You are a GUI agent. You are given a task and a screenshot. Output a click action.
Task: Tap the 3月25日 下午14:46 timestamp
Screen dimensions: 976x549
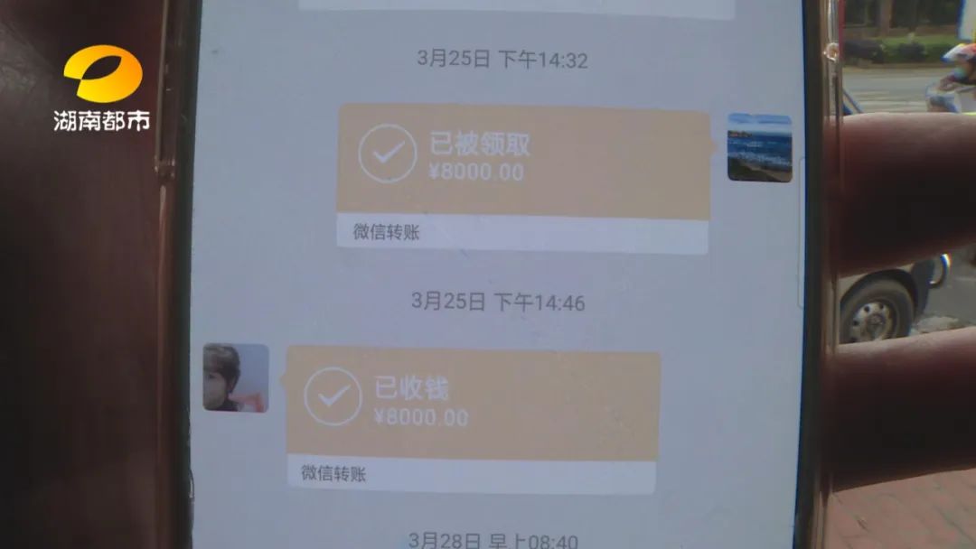tap(498, 302)
